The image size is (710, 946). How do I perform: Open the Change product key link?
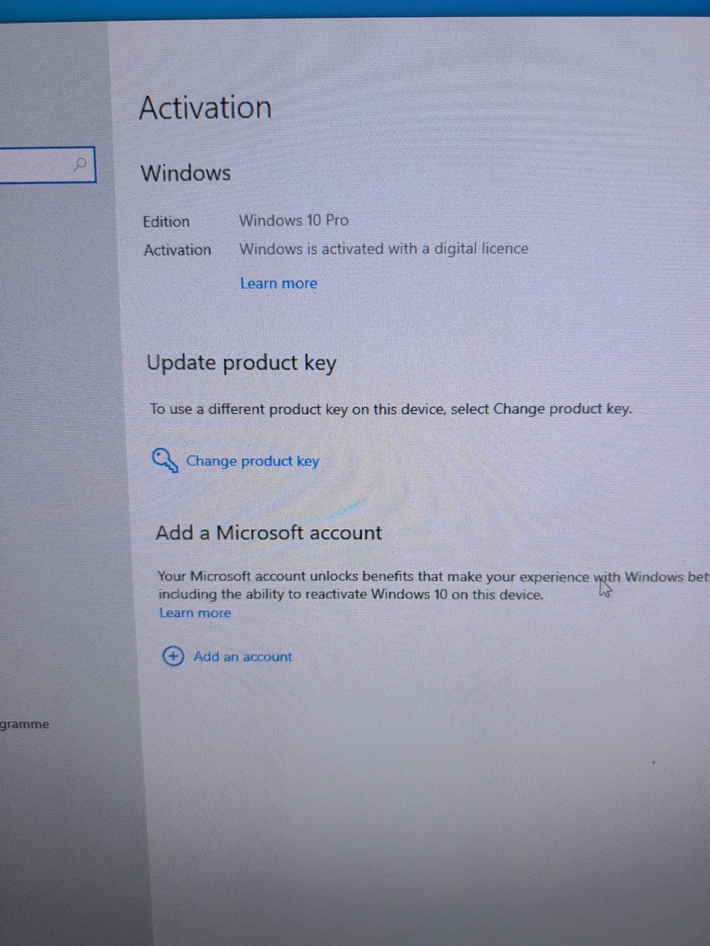(x=253, y=461)
